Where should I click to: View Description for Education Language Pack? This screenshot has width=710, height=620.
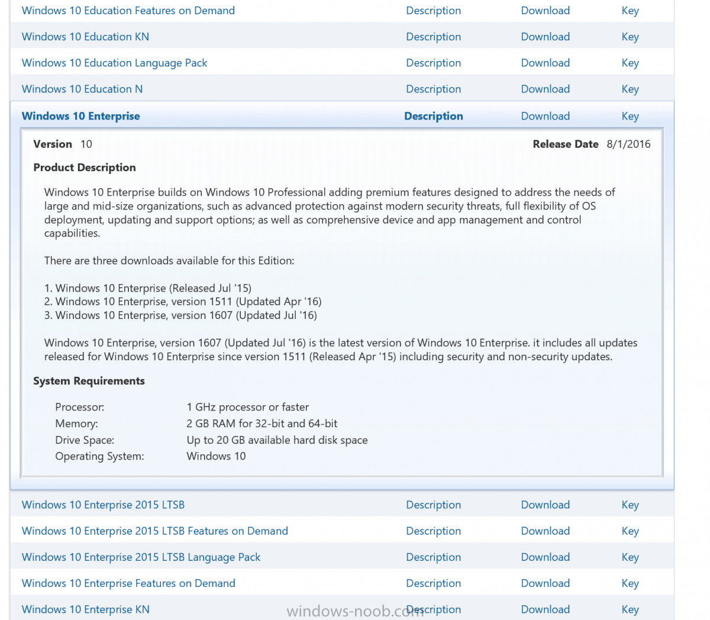433,63
